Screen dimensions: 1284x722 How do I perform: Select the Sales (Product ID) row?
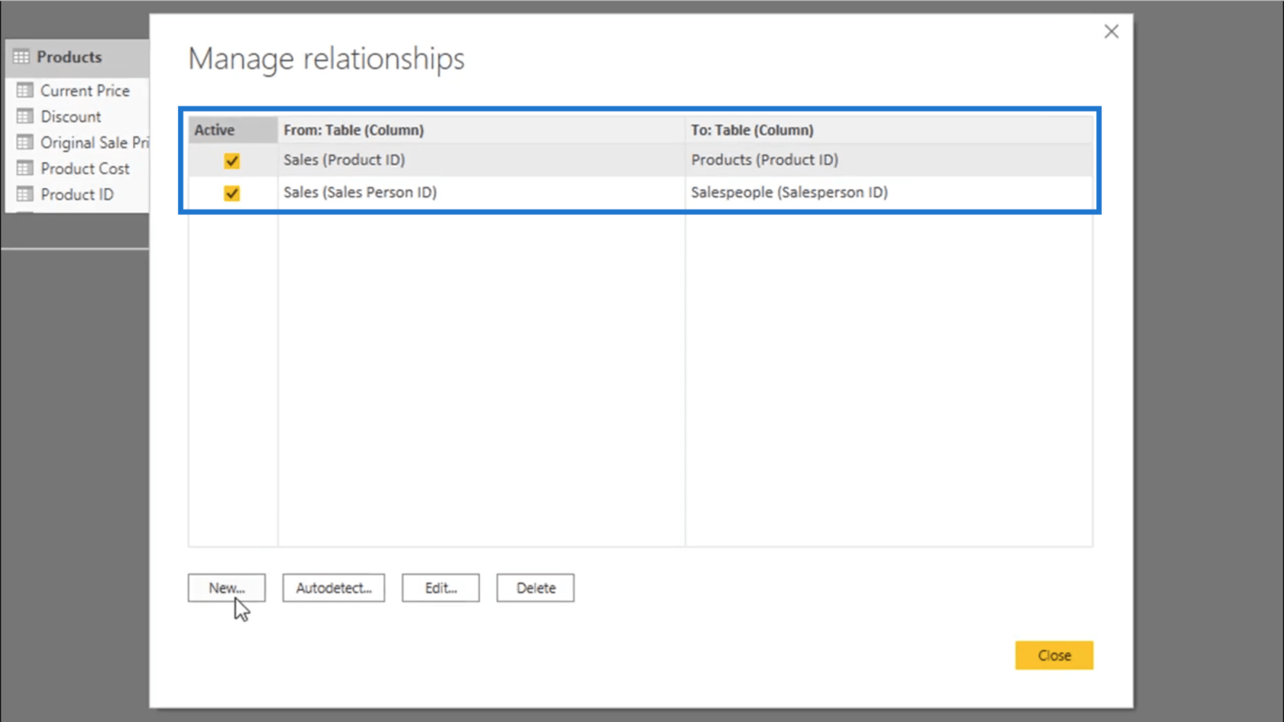[640, 160]
